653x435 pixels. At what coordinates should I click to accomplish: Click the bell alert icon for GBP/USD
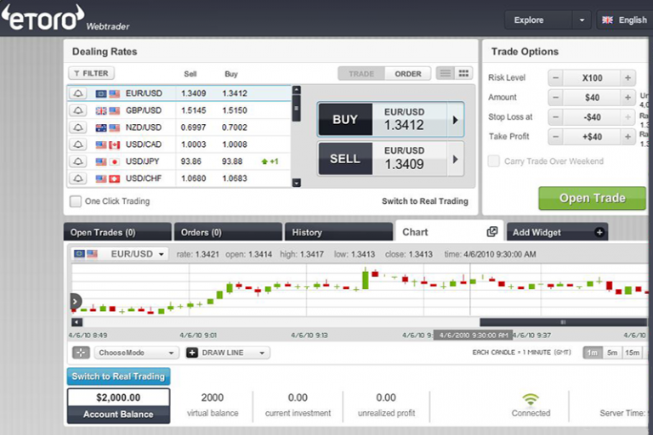(x=78, y=110)
